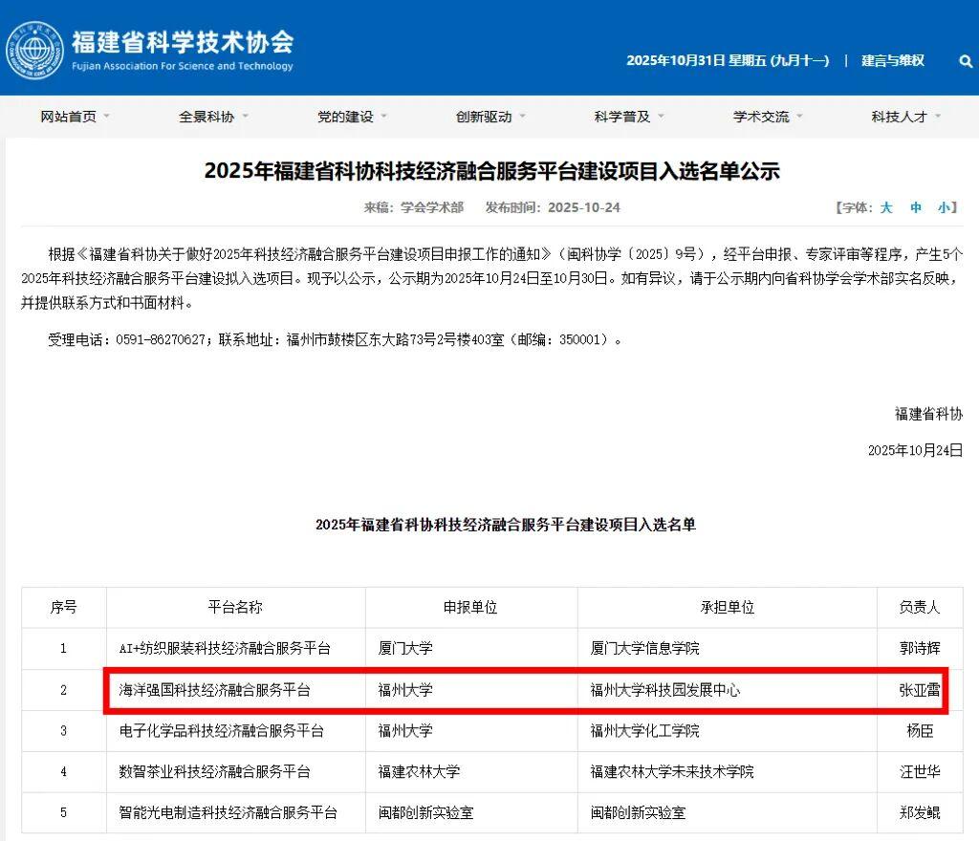Open the 全景科协 menu
This screenshot has height=841, width=979.
click(207, 117)
